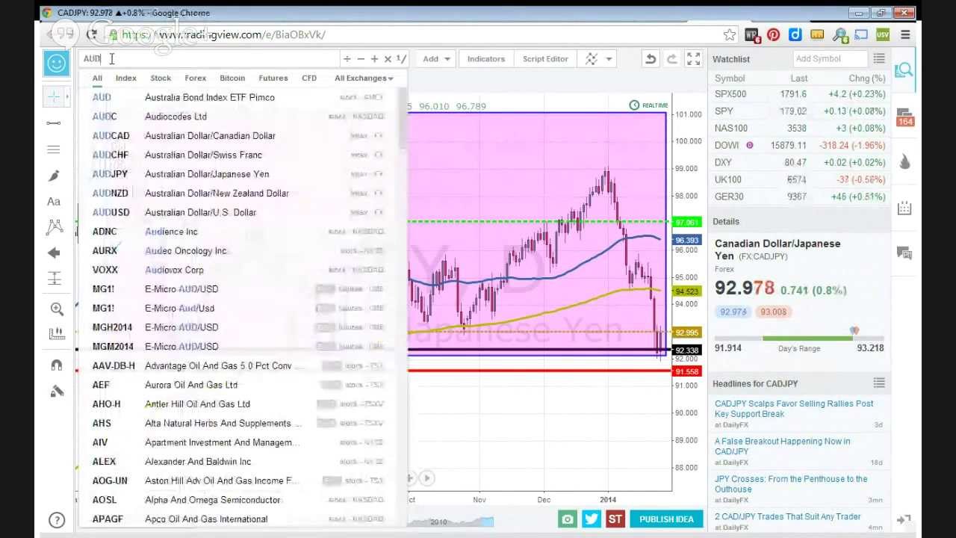Select the Futures filter tab

273,78
